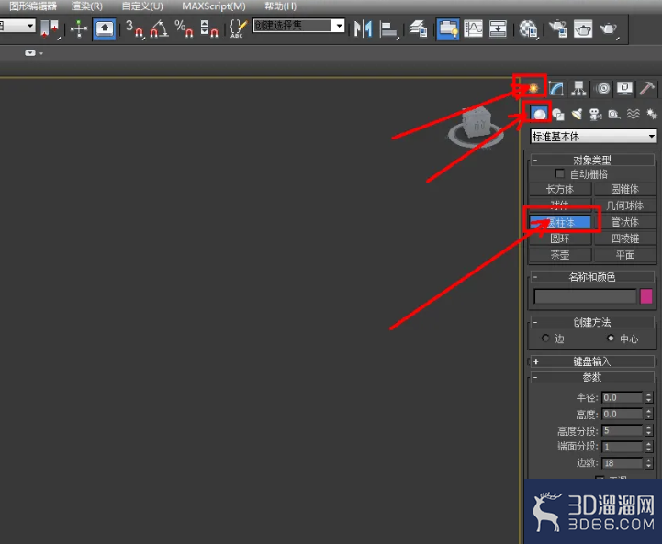
Task: Open the Create command panel tab
Action: (x=533, y=88)
